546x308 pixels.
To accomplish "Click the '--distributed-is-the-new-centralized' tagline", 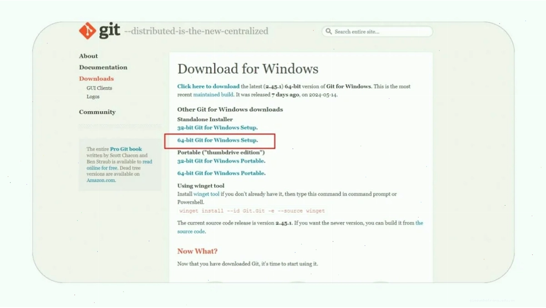I will 196,31.
